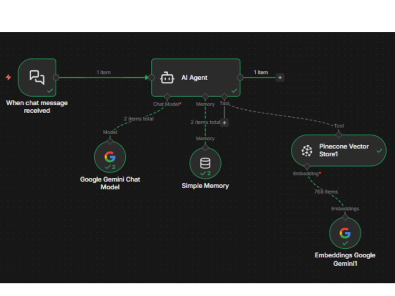The width and height of the screenshot is (395, 296).
Task: Click the Embeddings connector atop Embeddings Google Gemini1
Action: [x=345, y=217]
